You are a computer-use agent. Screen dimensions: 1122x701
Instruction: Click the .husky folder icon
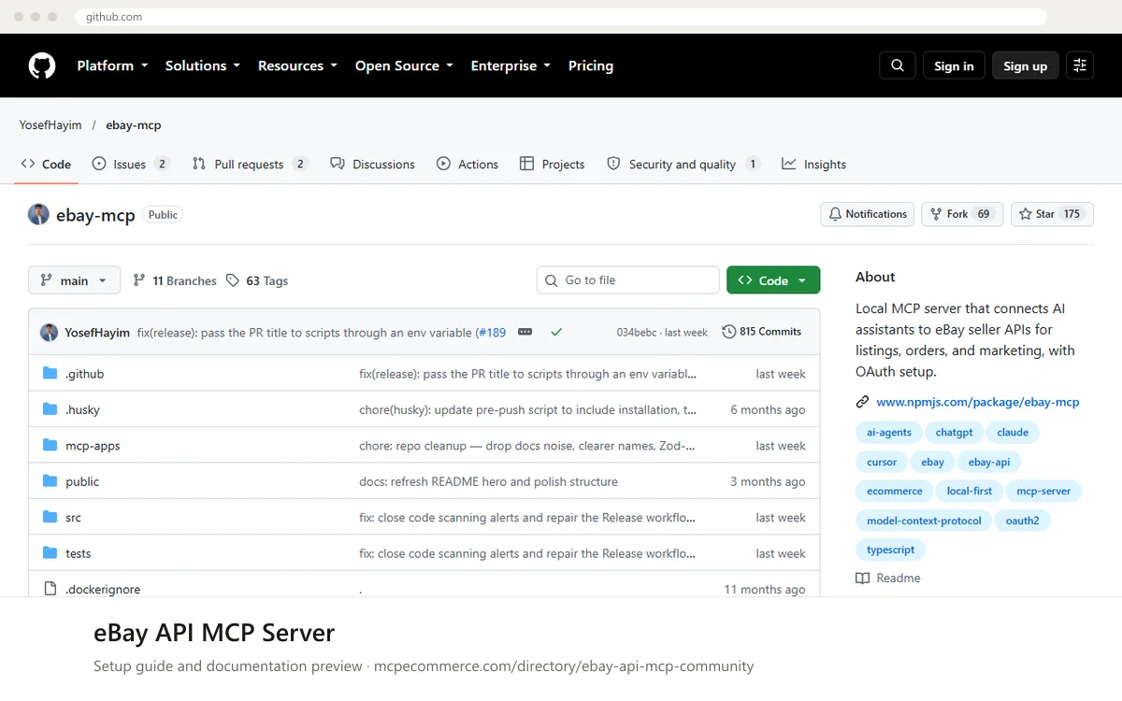[x=50, y=409]
